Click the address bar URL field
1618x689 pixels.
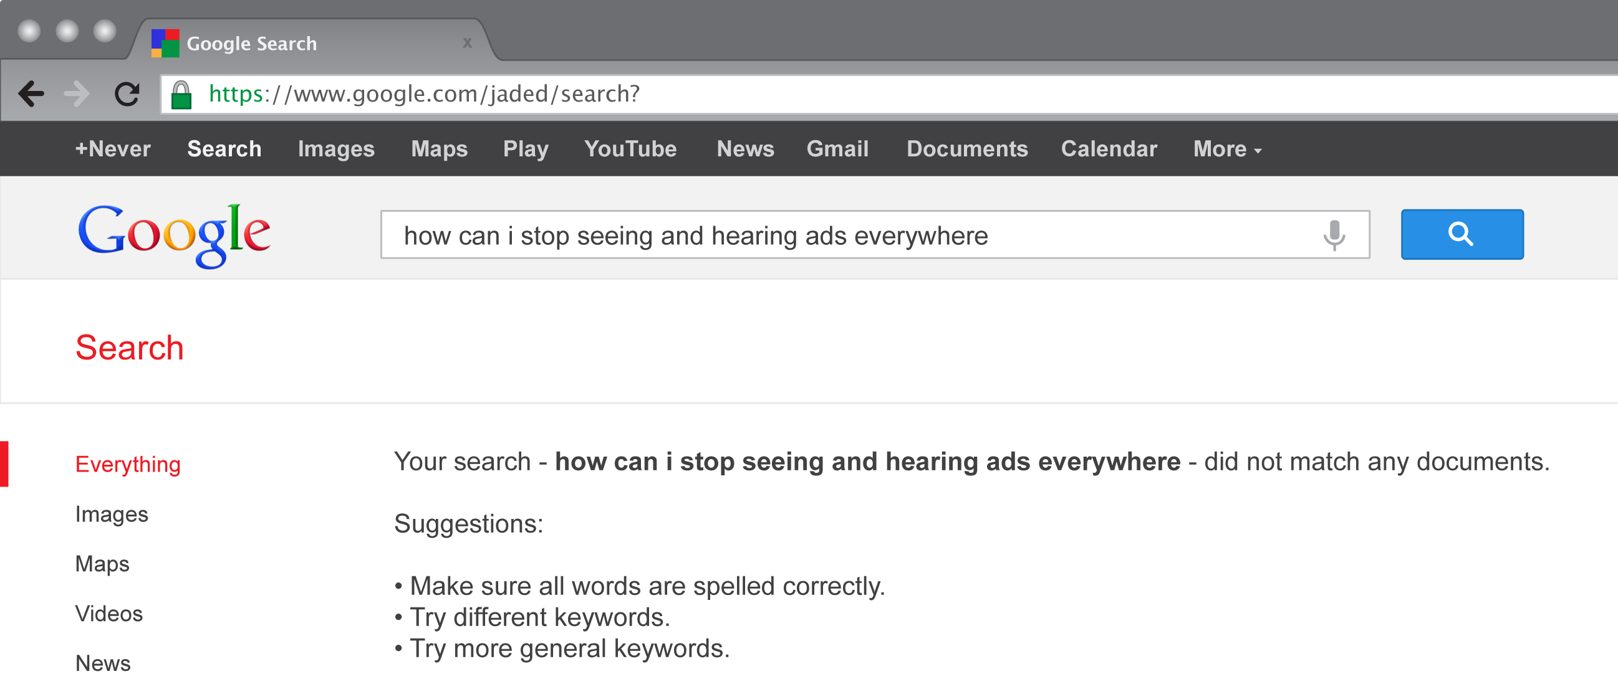[888, 94]
